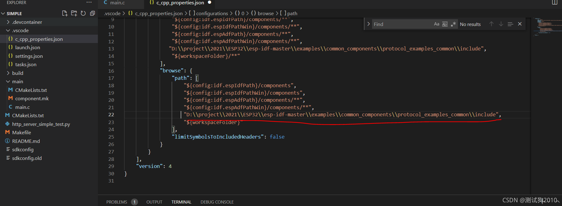Open the PROBLEMS panel tab
562x206 pixels.
pyautogui.click(x=117, y=202)
